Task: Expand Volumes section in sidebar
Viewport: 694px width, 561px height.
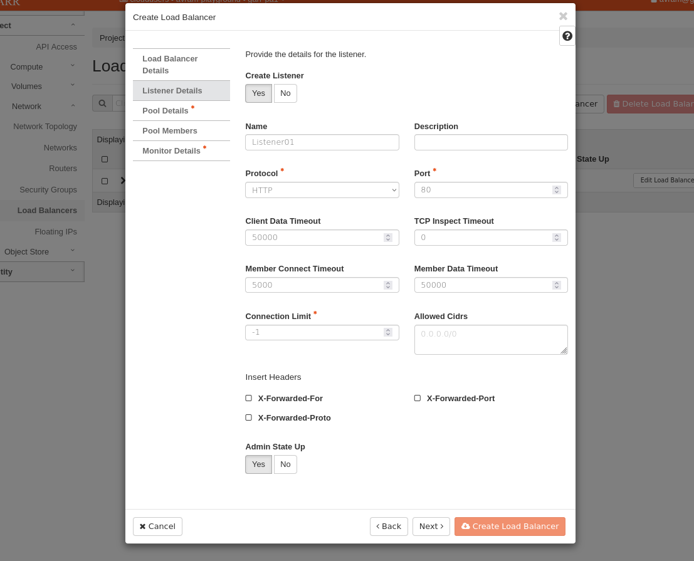Action: point(41,86)
